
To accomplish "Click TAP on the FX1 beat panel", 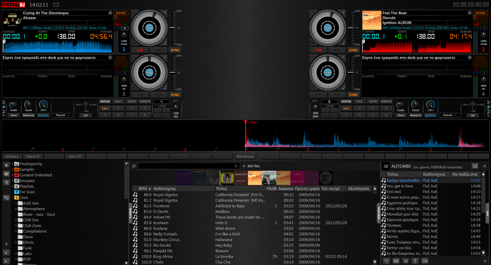I will point(85,115).
